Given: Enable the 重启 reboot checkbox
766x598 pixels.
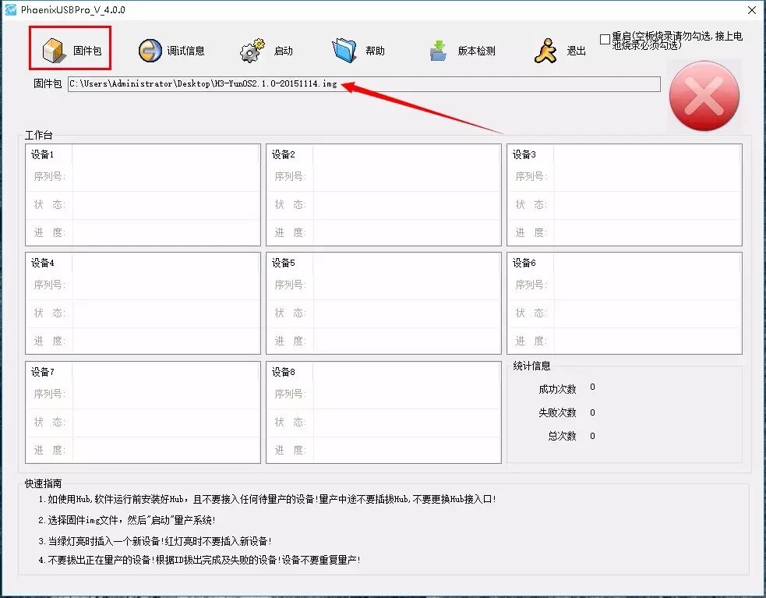Looking at the screenshot, I should click(605, 39).
